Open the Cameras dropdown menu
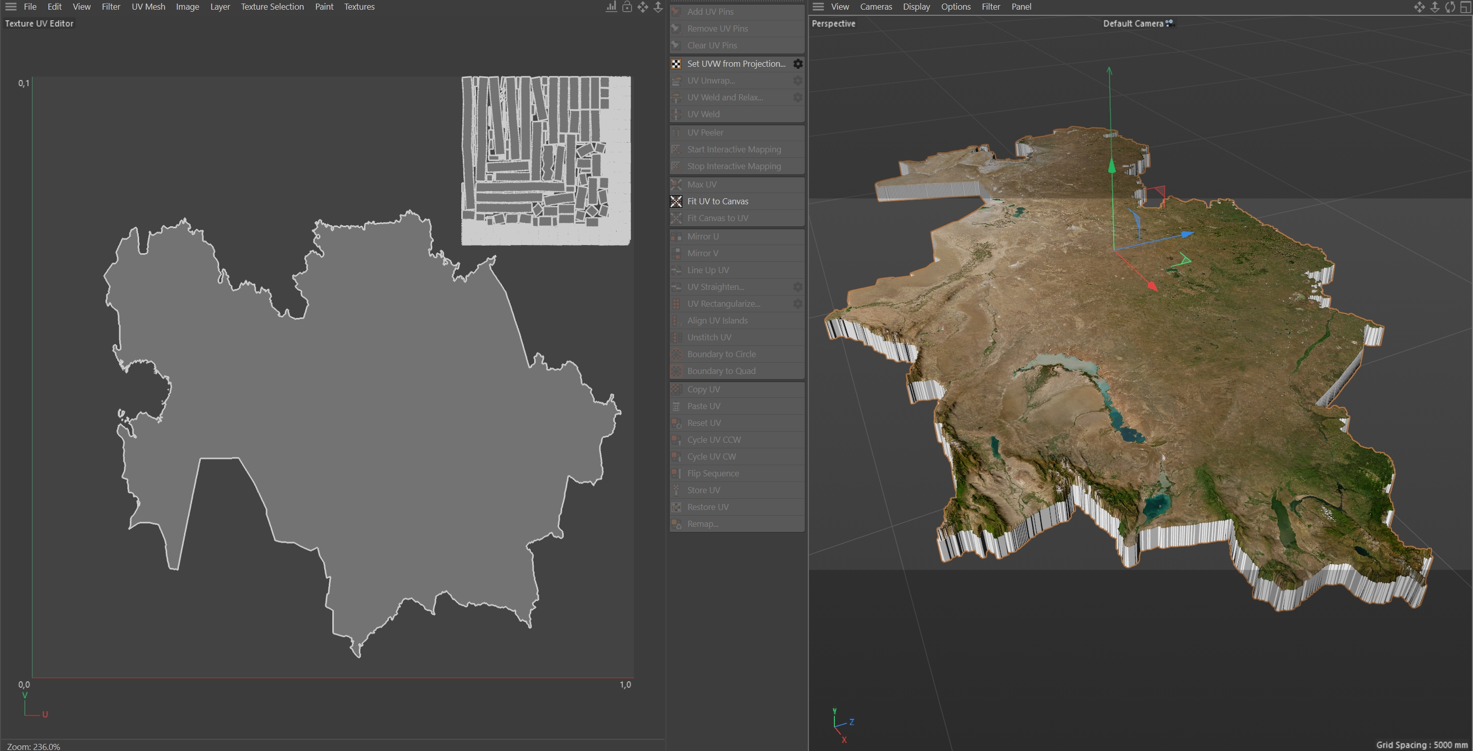This screenshot has width=1473, height=751. coord(876,7)
